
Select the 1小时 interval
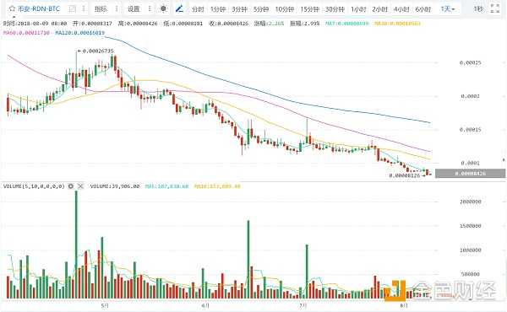pyautogui.click(x=358, y=9)
